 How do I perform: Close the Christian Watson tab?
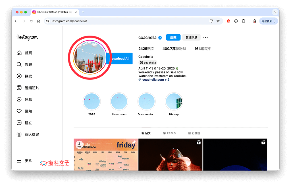(76, 12)
